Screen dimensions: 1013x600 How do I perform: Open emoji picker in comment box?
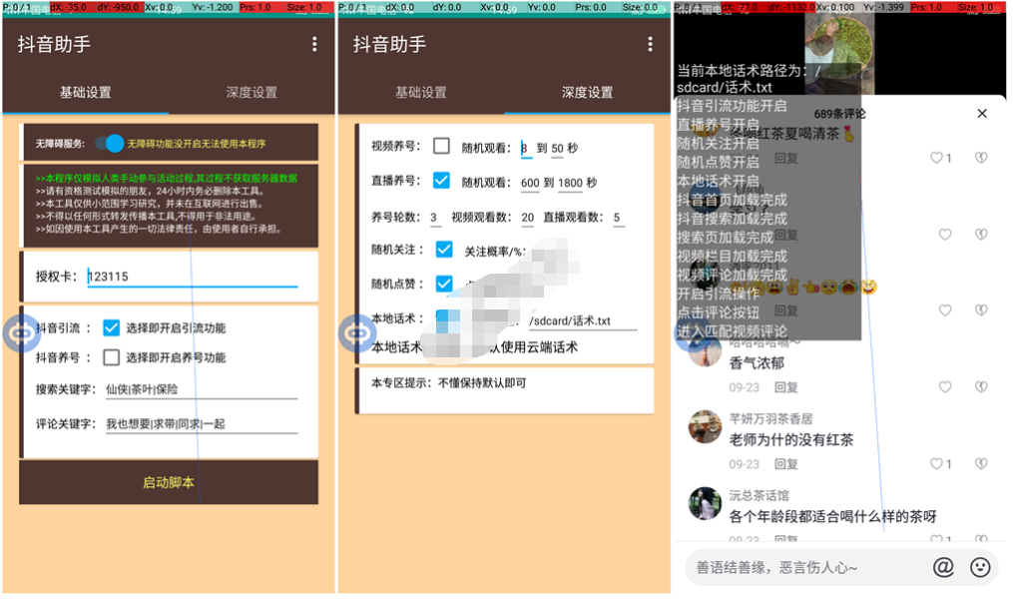point(980,567)
